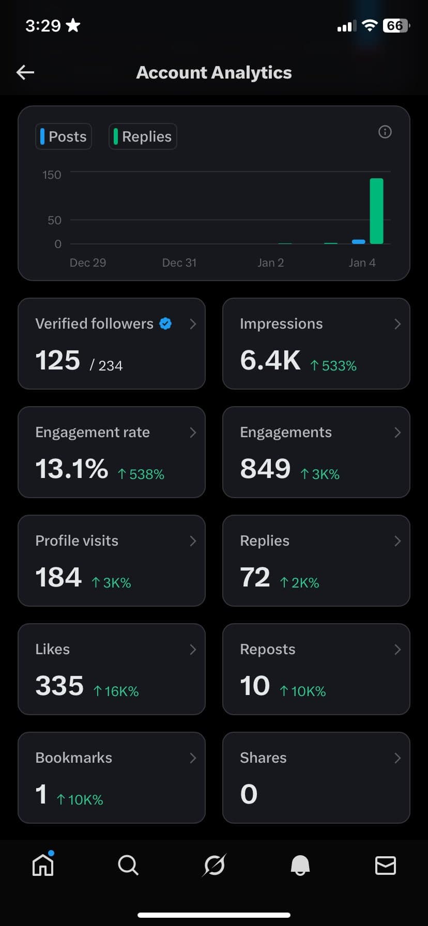Open the Search magnifier icon
The image size is (428, 926).
[128, 865]
